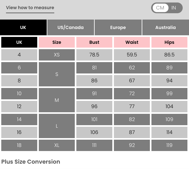The height and width of the screenshot is (169, 189).
Task: Click the Waist column header
Action: coord(132,42)
